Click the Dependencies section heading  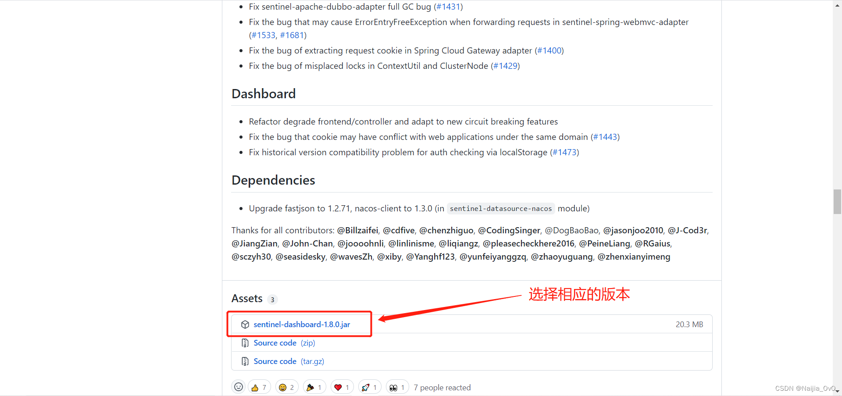[x=273, y=180]
